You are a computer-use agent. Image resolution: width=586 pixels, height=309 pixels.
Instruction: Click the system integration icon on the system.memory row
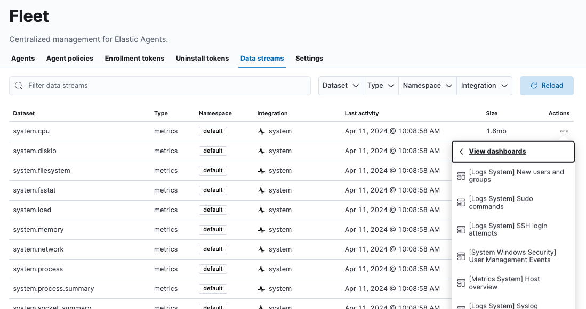click(261, 229)
